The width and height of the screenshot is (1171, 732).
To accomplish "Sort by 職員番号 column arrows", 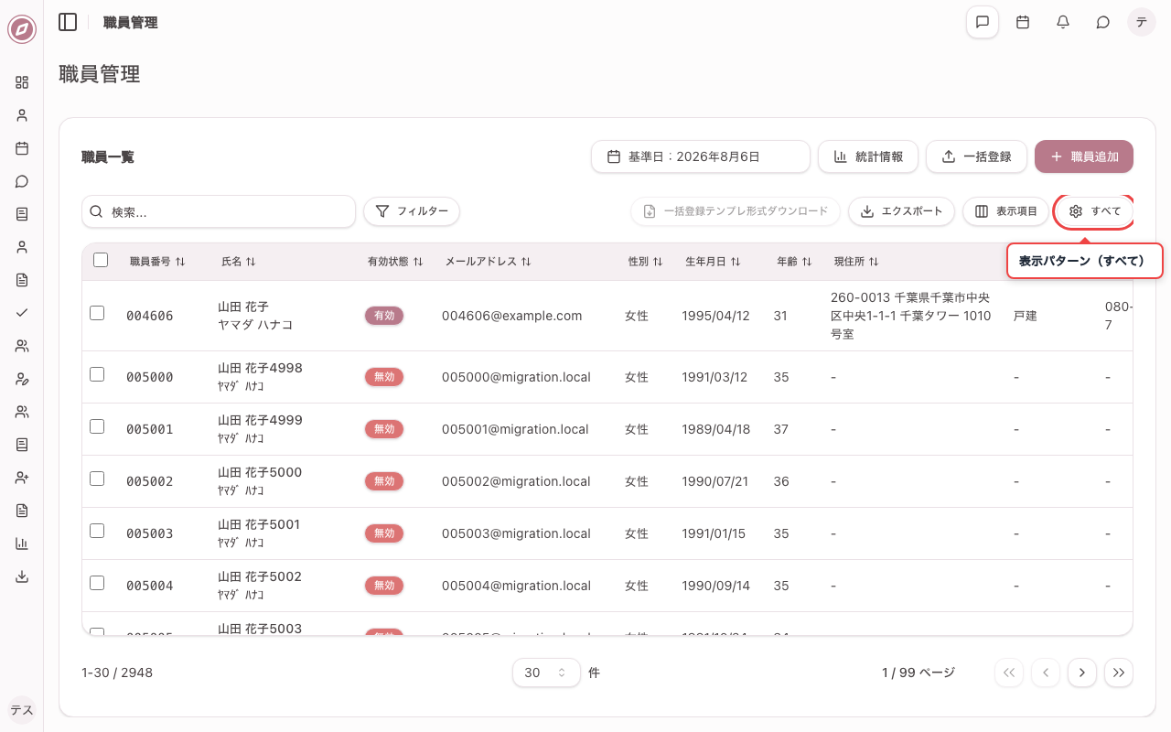I will coord(180,262).
